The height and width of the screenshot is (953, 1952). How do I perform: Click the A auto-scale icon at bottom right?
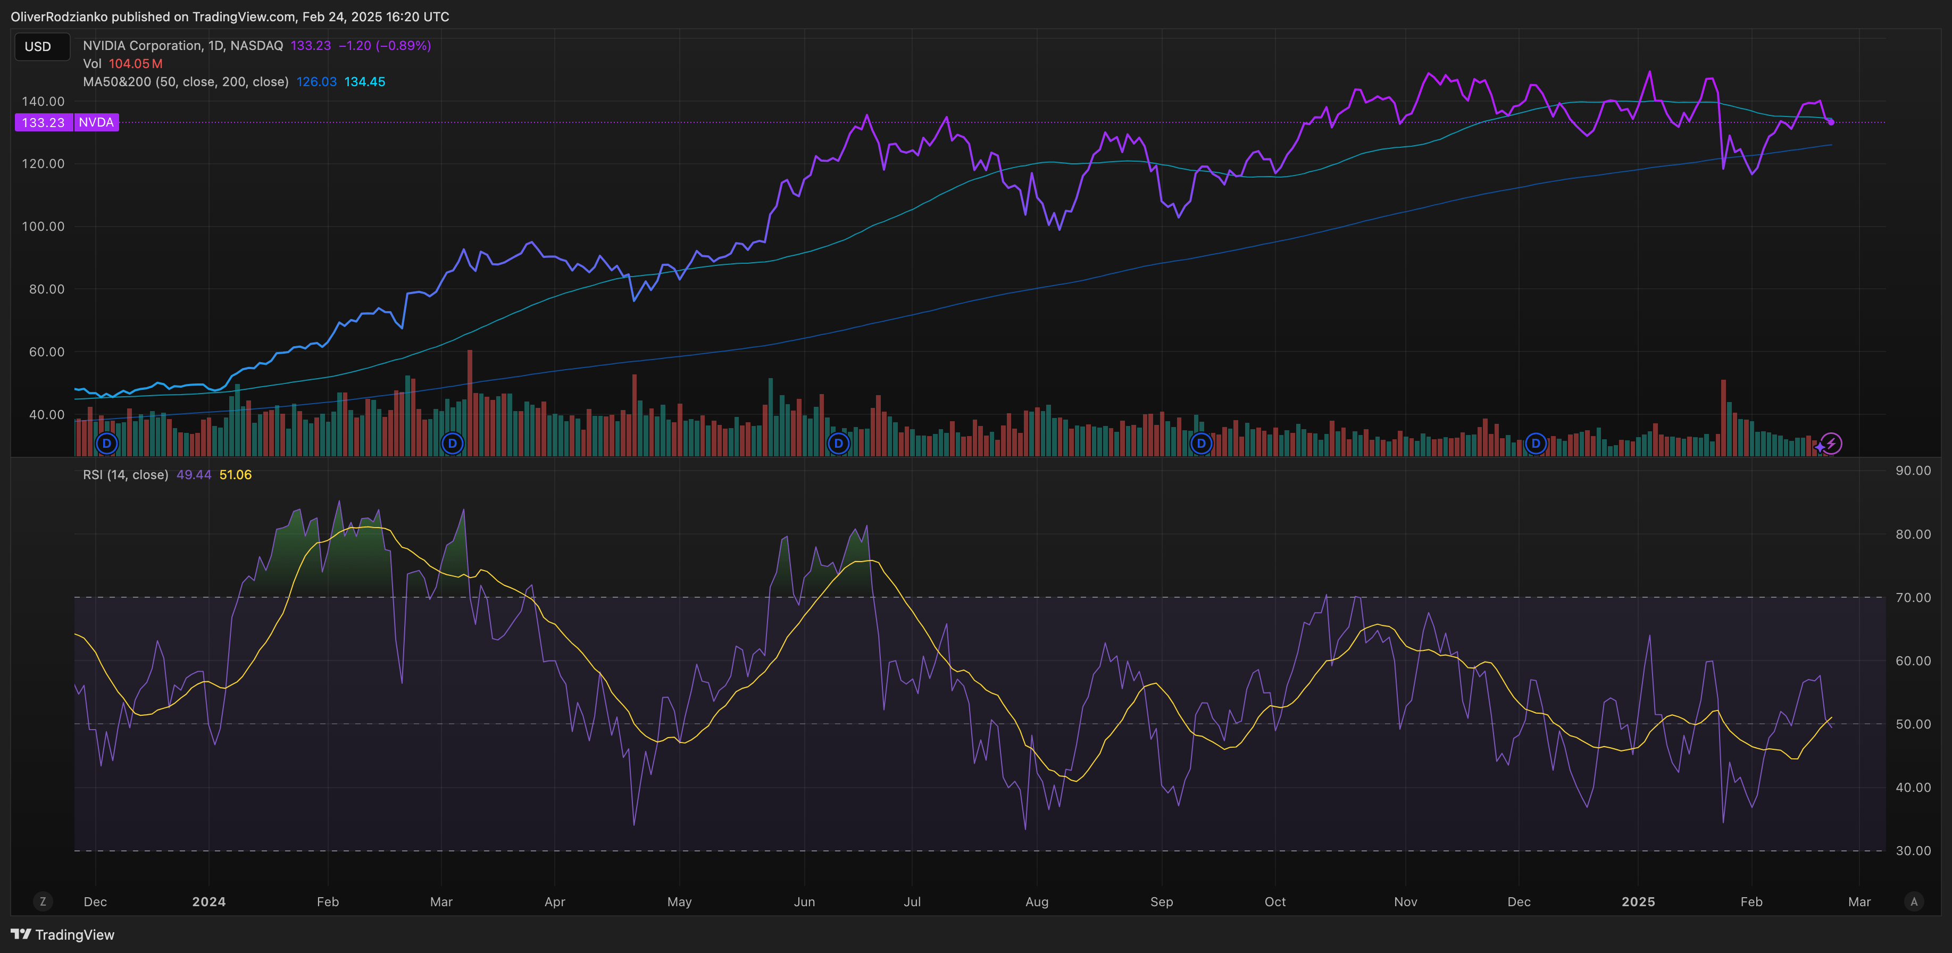point(1914,901)
